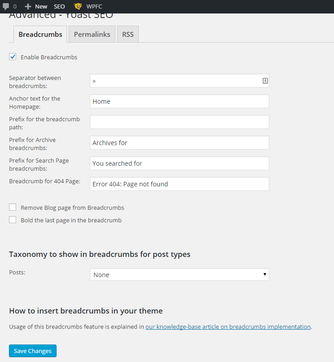334x362 pixels.
Task: Click the Home anchor text field
Action: pos(179,101)
